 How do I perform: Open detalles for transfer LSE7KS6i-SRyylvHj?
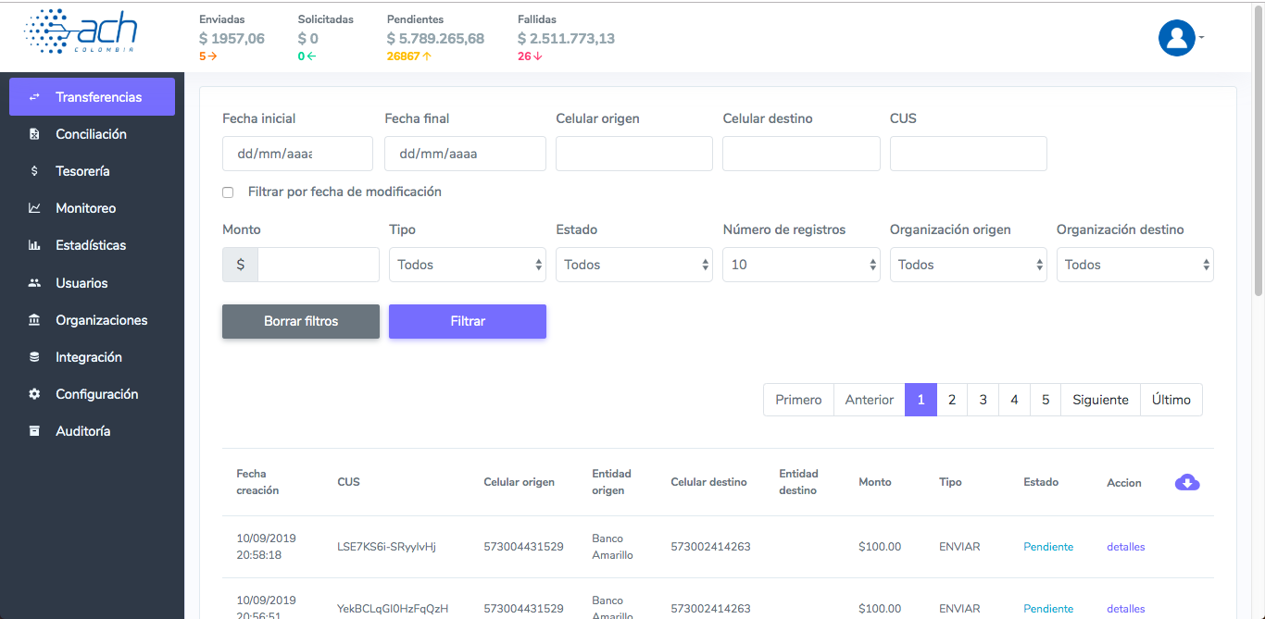click(1126, 547)
